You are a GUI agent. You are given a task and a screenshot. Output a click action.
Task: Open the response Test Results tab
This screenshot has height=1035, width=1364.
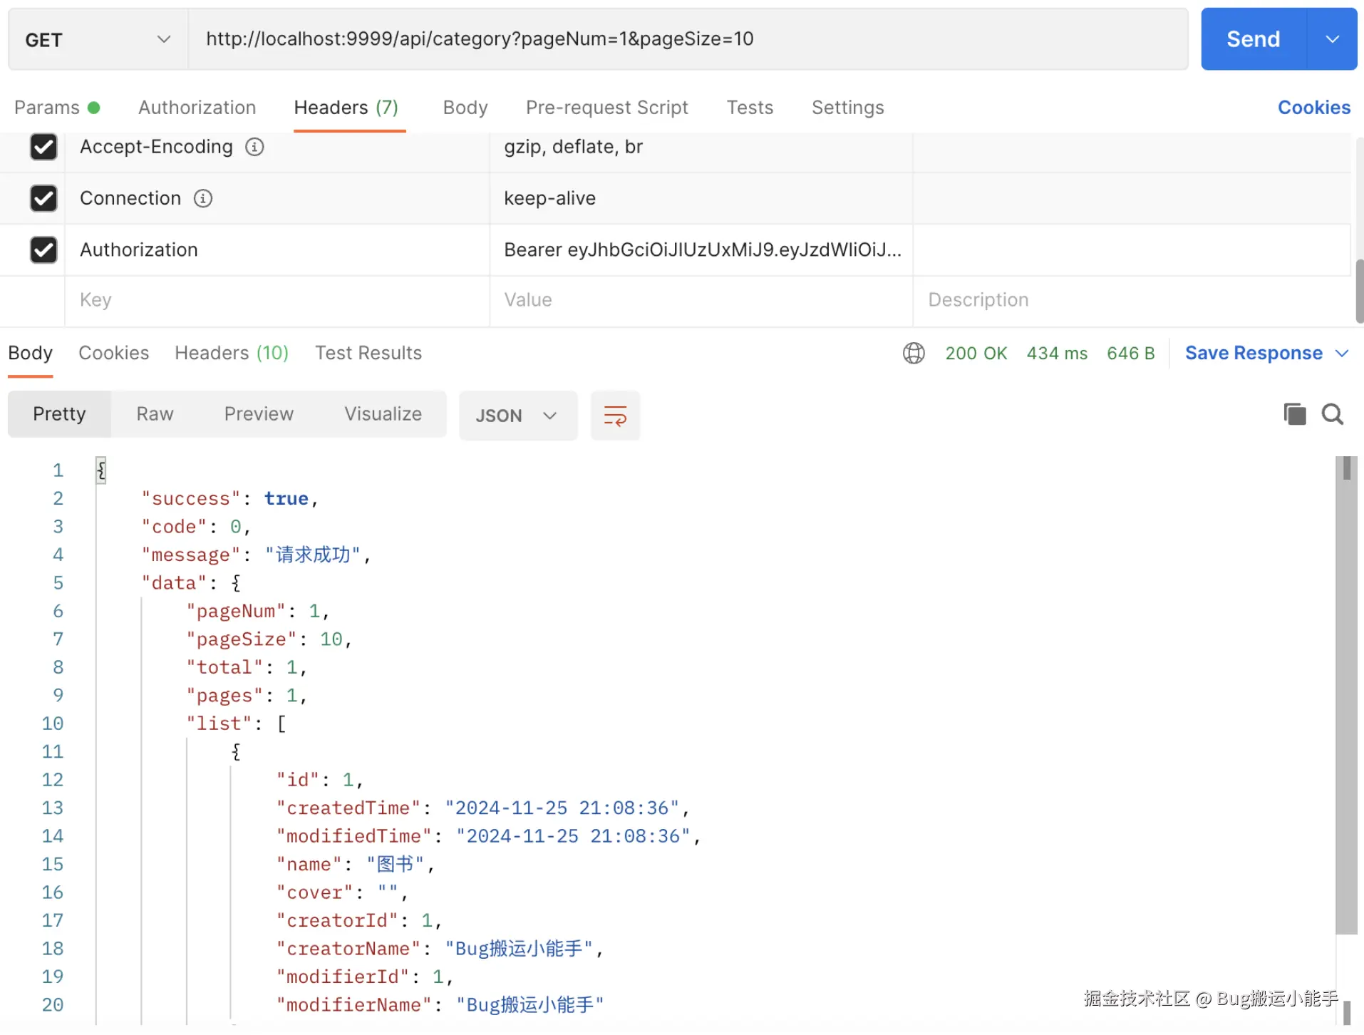coord(368,354)
